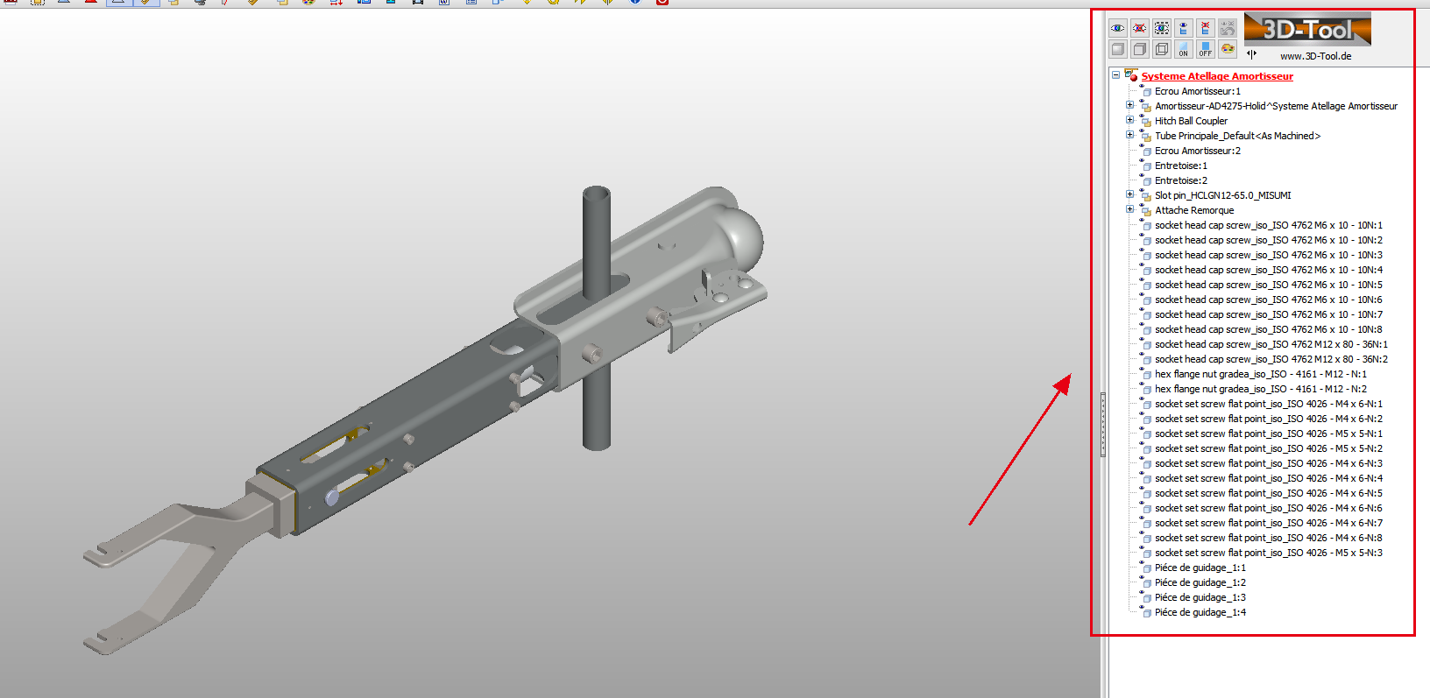1430x698 pixels.
Task: Select hex flange nut M12 - N:1
Action: 1261,374
